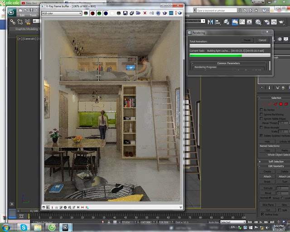The width and height of the screenshot is (290, 232).
Task: Click the last teapot render icon in frame buffer
Action: coord(179,13)
